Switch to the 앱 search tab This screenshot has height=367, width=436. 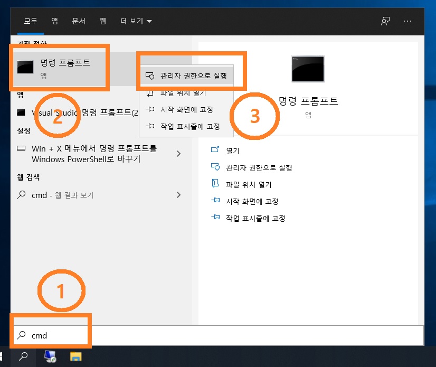(54, 21)
